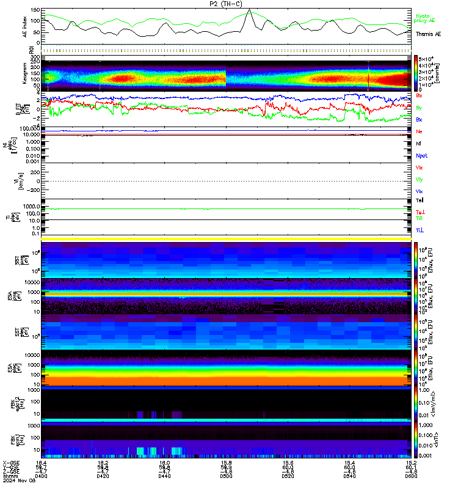
Task: Click the X-GSE value 16.4
Action: [41, 463]
